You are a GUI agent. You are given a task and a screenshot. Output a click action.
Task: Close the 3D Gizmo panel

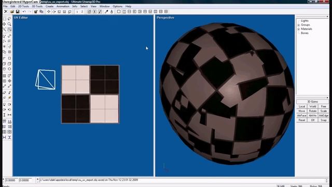tap(327, 98)
